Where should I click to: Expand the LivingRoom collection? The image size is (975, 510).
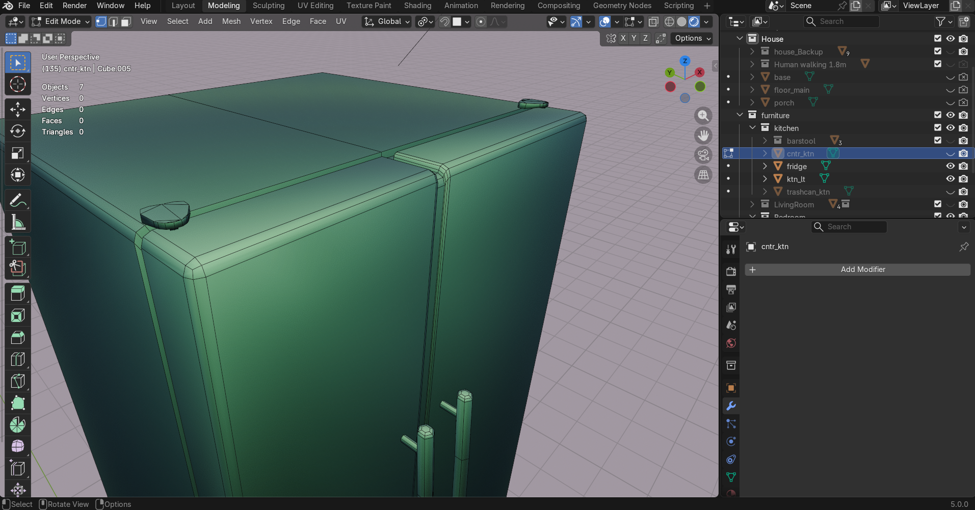[x=752, y=204]
